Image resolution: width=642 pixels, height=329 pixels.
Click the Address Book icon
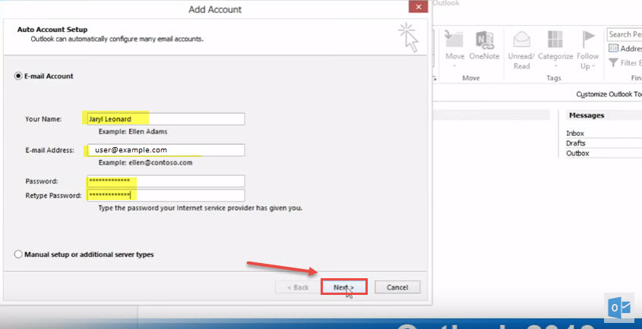[x=613, y=49]
